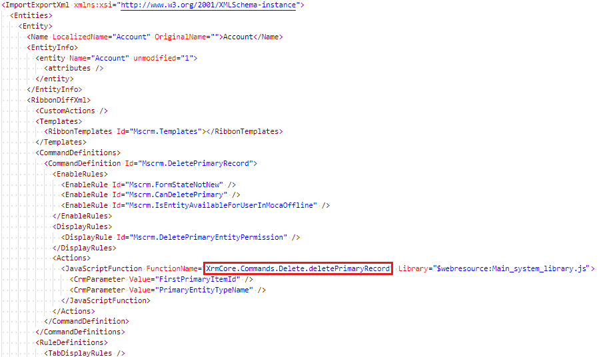Click the CommandDefinition Mscrm.DeletePrimaryRecord line
The height and width of the screenshot is (357, 601).
(151, 164)
